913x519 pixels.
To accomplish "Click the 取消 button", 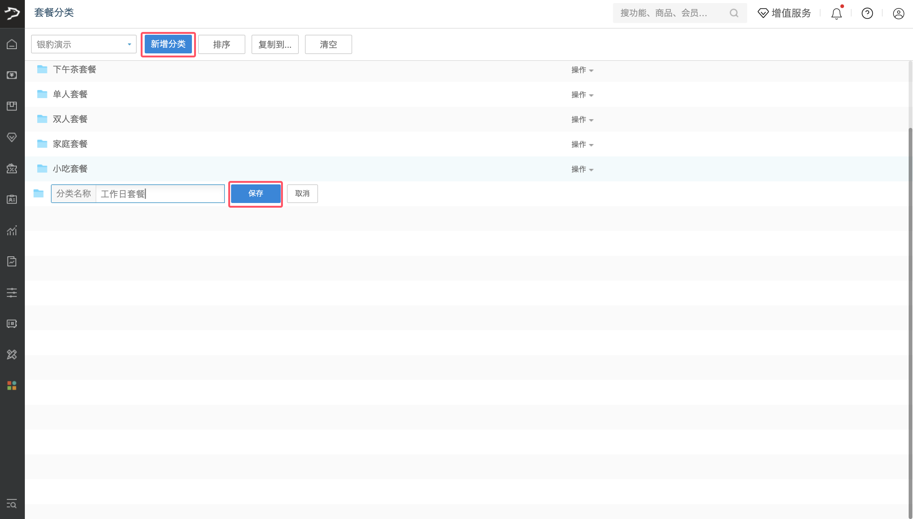I will (x=302, y=194).
